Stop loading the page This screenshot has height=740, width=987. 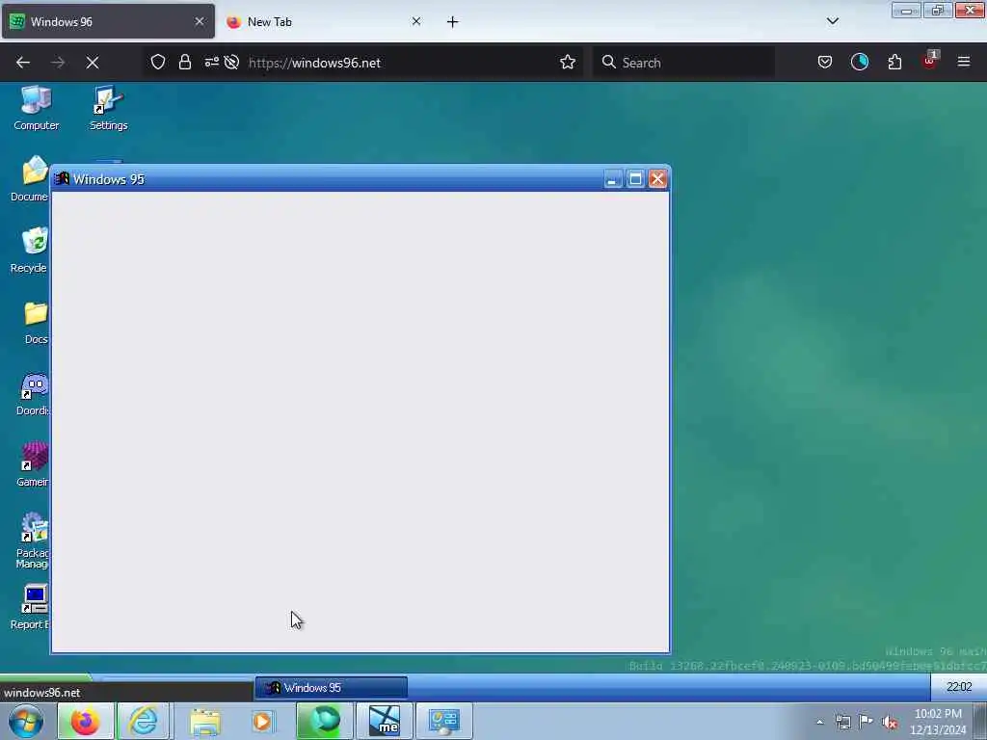click(x=93, y=63)
